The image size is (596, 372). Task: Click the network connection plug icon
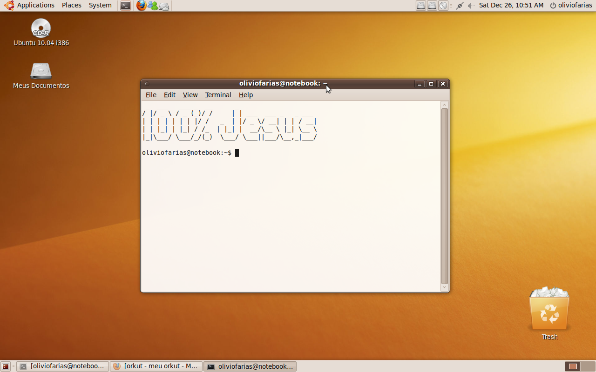click(460, 6)
